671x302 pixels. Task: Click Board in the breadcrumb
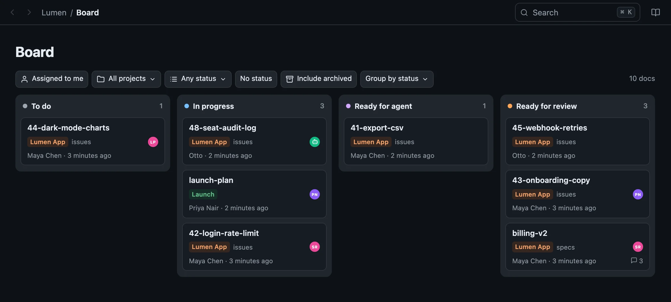[88, 13]
